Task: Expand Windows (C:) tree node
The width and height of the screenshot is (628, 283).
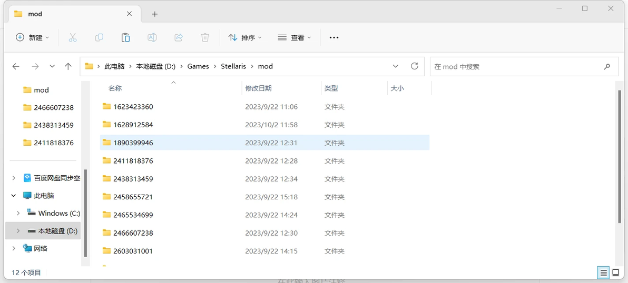Action: click(18, 213)
